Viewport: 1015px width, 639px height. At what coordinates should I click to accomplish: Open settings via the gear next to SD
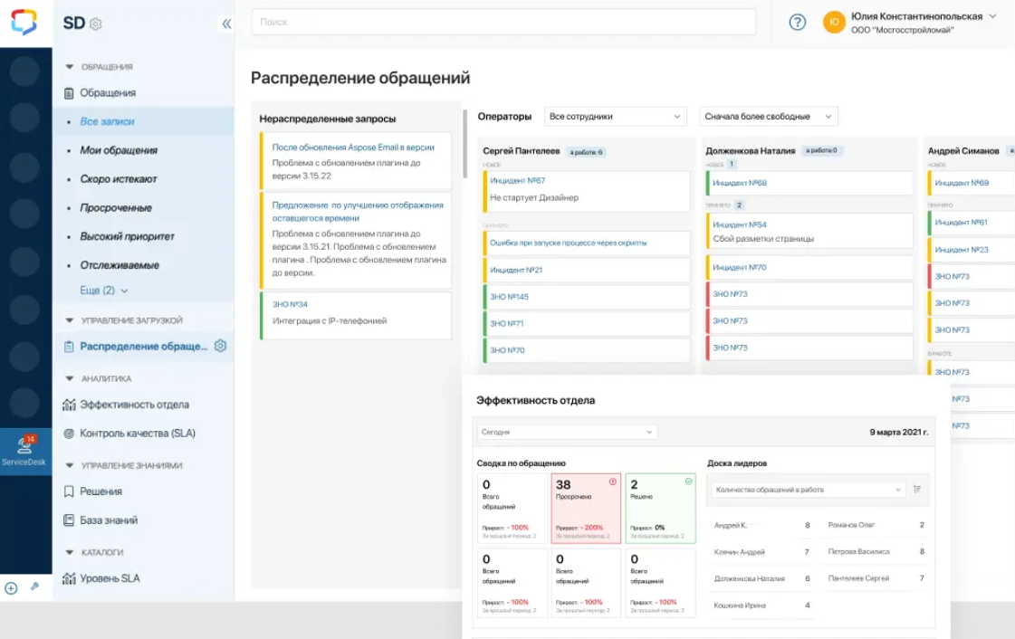pos(98,24)
